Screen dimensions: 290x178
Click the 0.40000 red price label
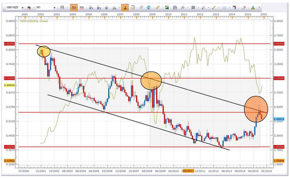[x=9, y=147]
